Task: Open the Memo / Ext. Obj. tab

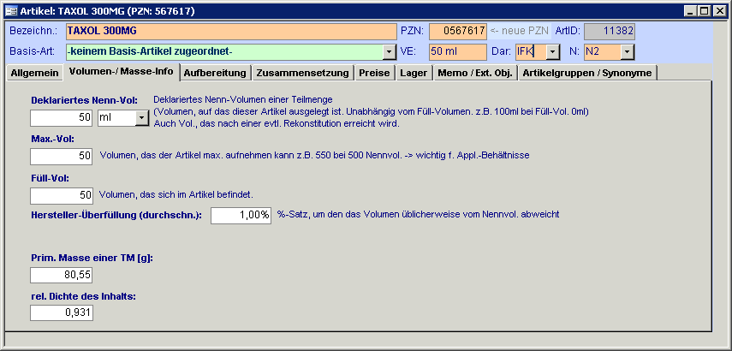Action: tap(475, 74)
